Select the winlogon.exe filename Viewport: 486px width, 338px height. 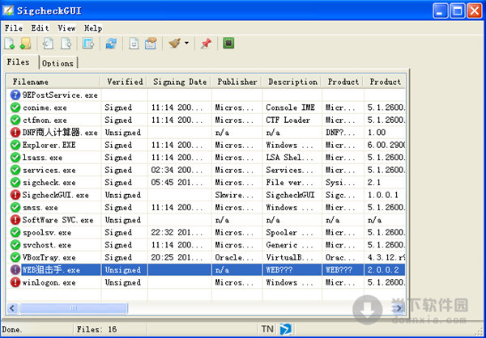pos(49,282)
